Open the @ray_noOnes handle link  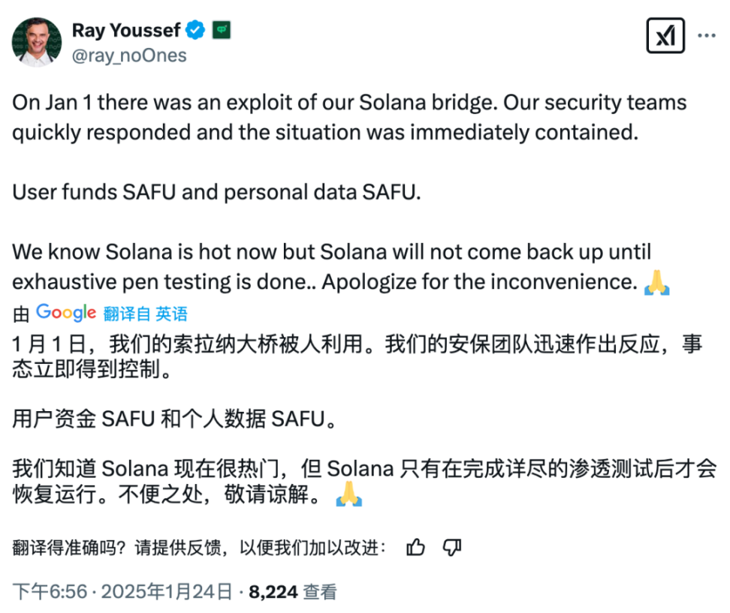[129, 56]
